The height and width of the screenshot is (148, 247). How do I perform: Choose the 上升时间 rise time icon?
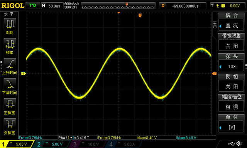tap(10, 64)
